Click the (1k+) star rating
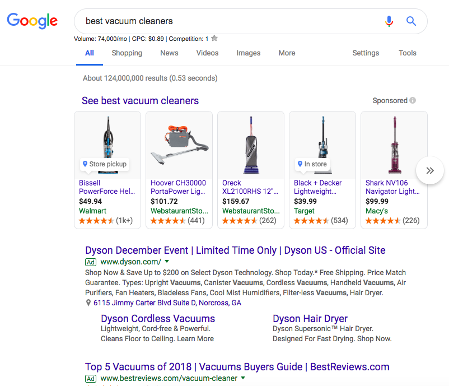This screenshot has width=449, height=386. [106, 221]
